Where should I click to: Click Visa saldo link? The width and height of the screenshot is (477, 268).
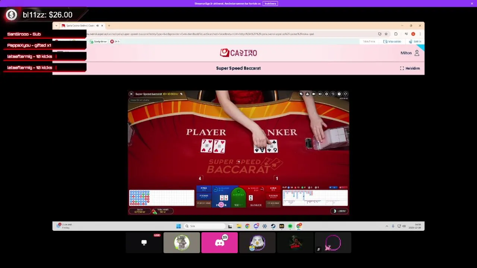pos(392,42)
